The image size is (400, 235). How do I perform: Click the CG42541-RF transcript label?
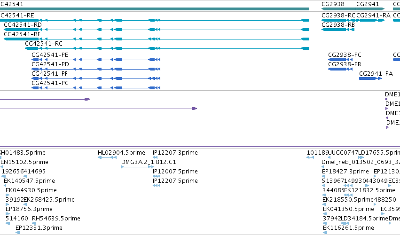tap(22, 34)
